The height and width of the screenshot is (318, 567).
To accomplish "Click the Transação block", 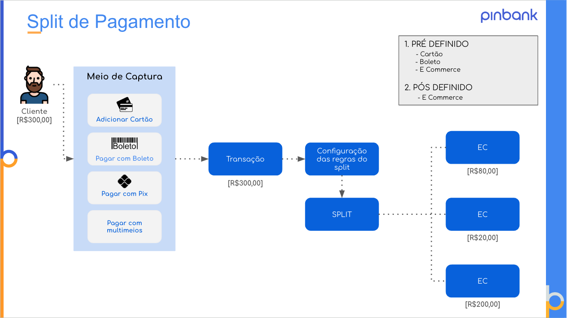I will (x=245, y=159).
